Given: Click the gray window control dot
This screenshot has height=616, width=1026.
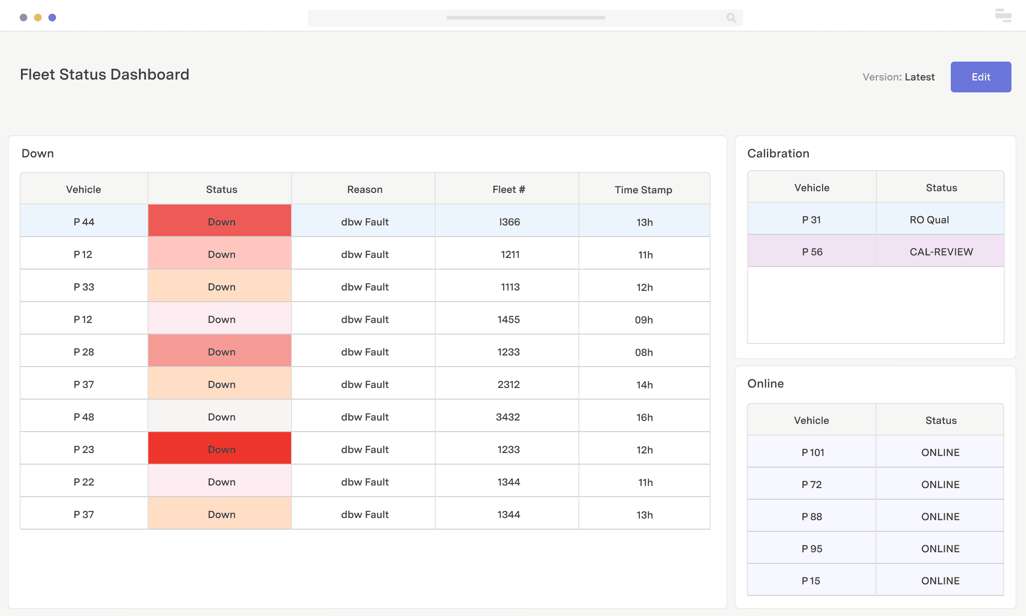Looking at the screenshot, I should pyautogui.click(x=24, y=18).
